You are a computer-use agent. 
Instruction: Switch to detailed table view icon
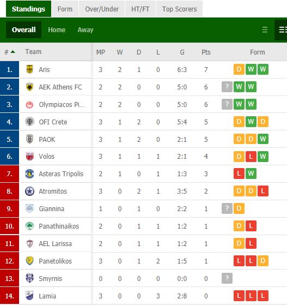coord(283,30)
